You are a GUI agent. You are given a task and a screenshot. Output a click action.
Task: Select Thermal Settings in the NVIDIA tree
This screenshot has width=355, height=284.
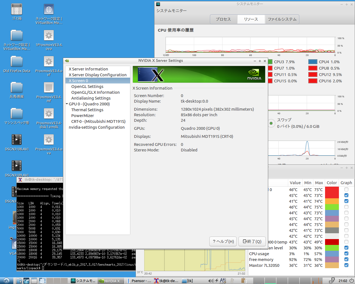click(87, 110)
